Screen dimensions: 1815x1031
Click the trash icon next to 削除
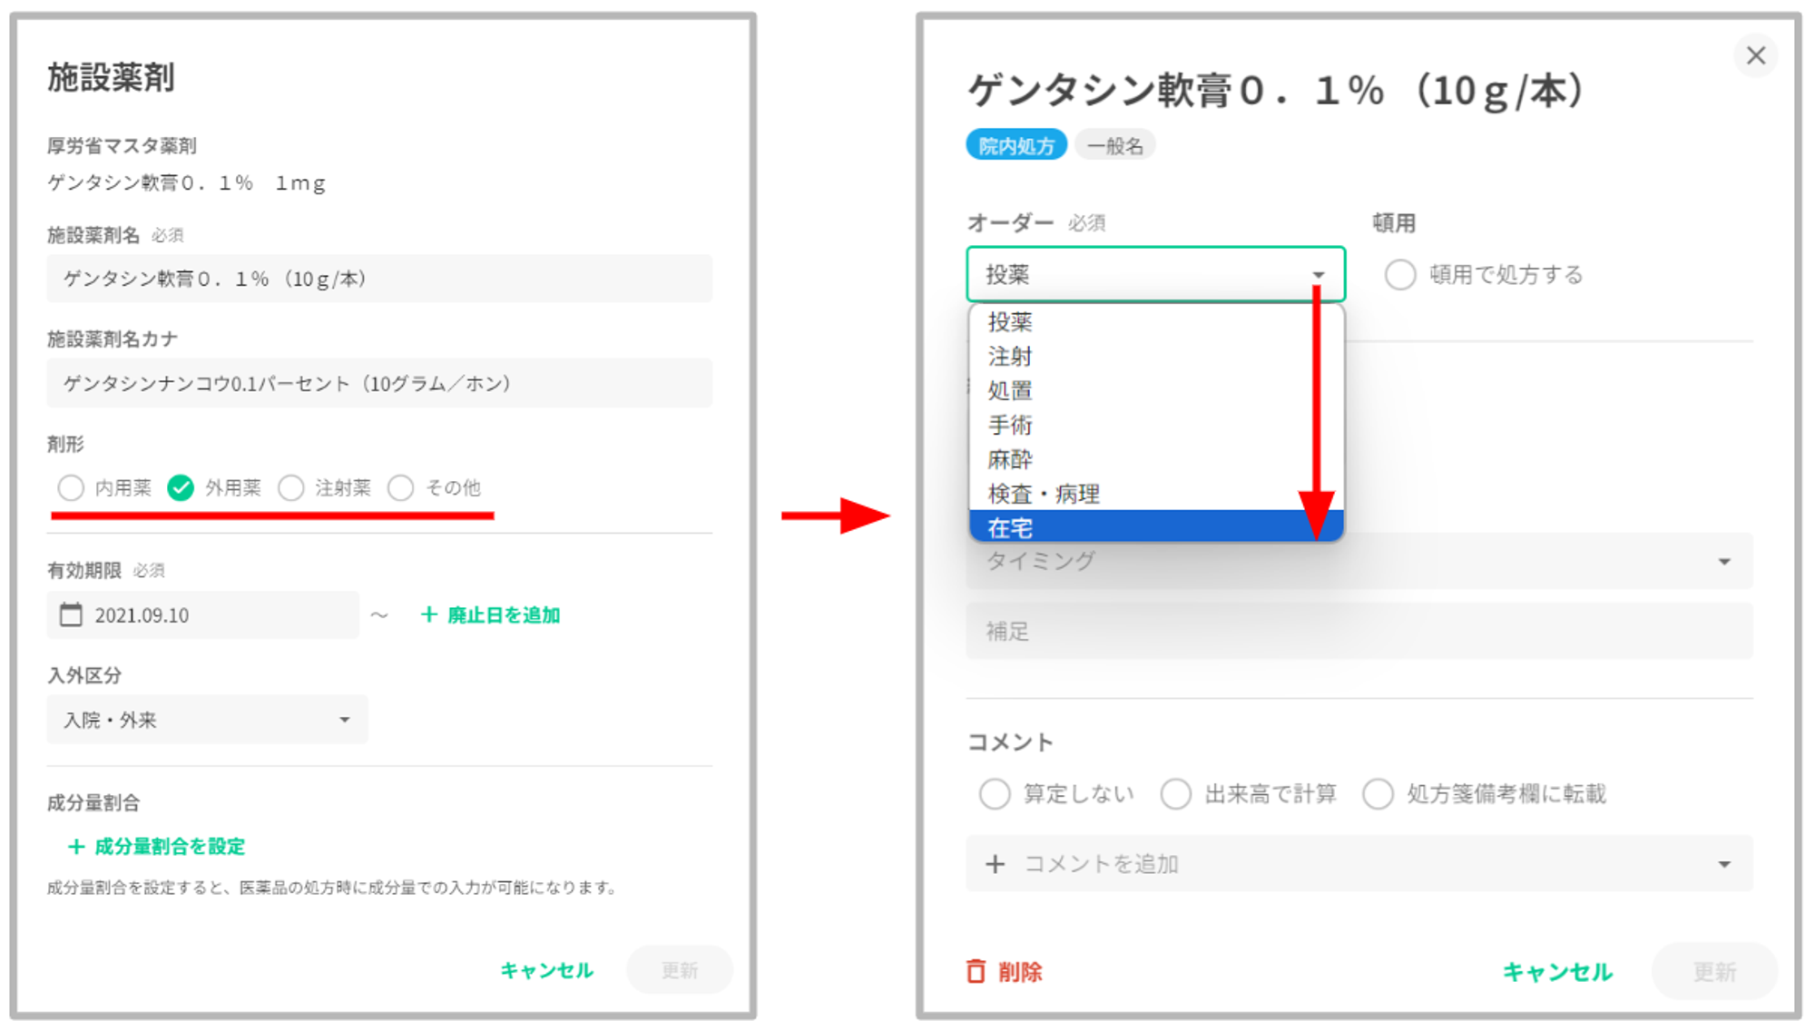(976, 971)
